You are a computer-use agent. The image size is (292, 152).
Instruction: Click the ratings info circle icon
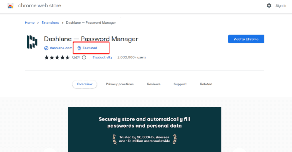coord(84,58)
